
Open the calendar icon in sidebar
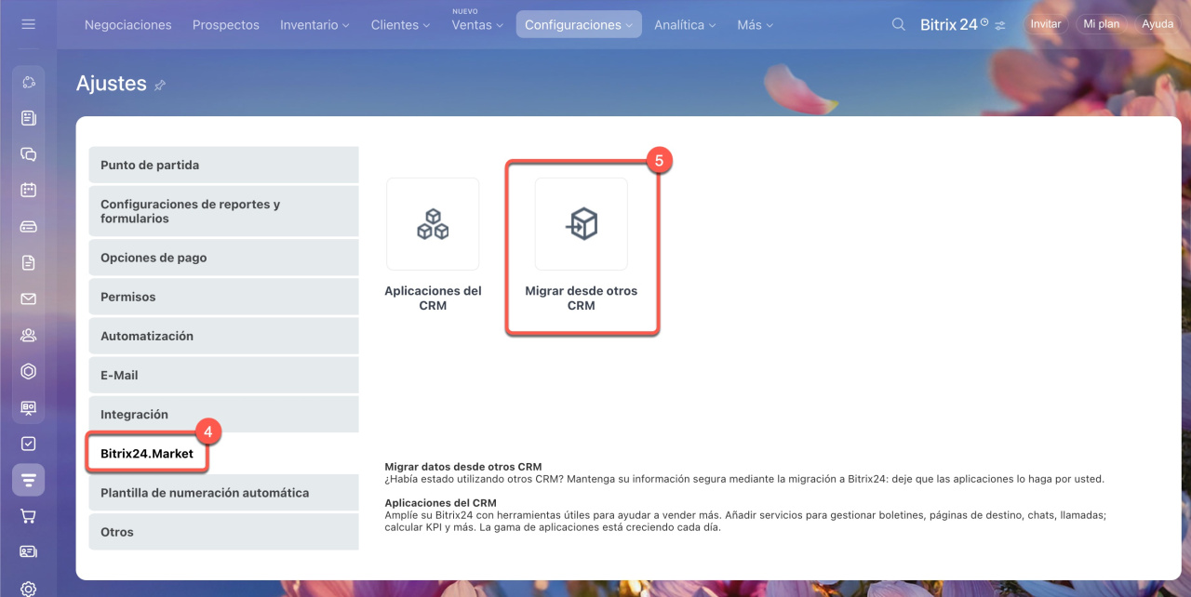[x=28, y=191]
